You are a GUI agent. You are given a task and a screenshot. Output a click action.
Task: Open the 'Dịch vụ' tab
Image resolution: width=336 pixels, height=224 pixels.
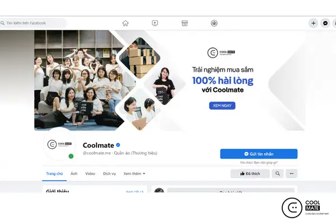(109, 174)
